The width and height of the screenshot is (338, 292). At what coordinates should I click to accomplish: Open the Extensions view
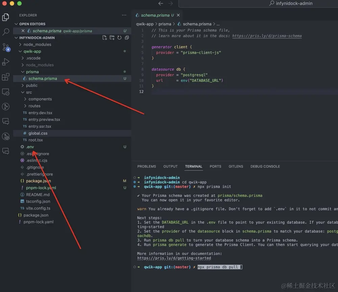point(6,77)
